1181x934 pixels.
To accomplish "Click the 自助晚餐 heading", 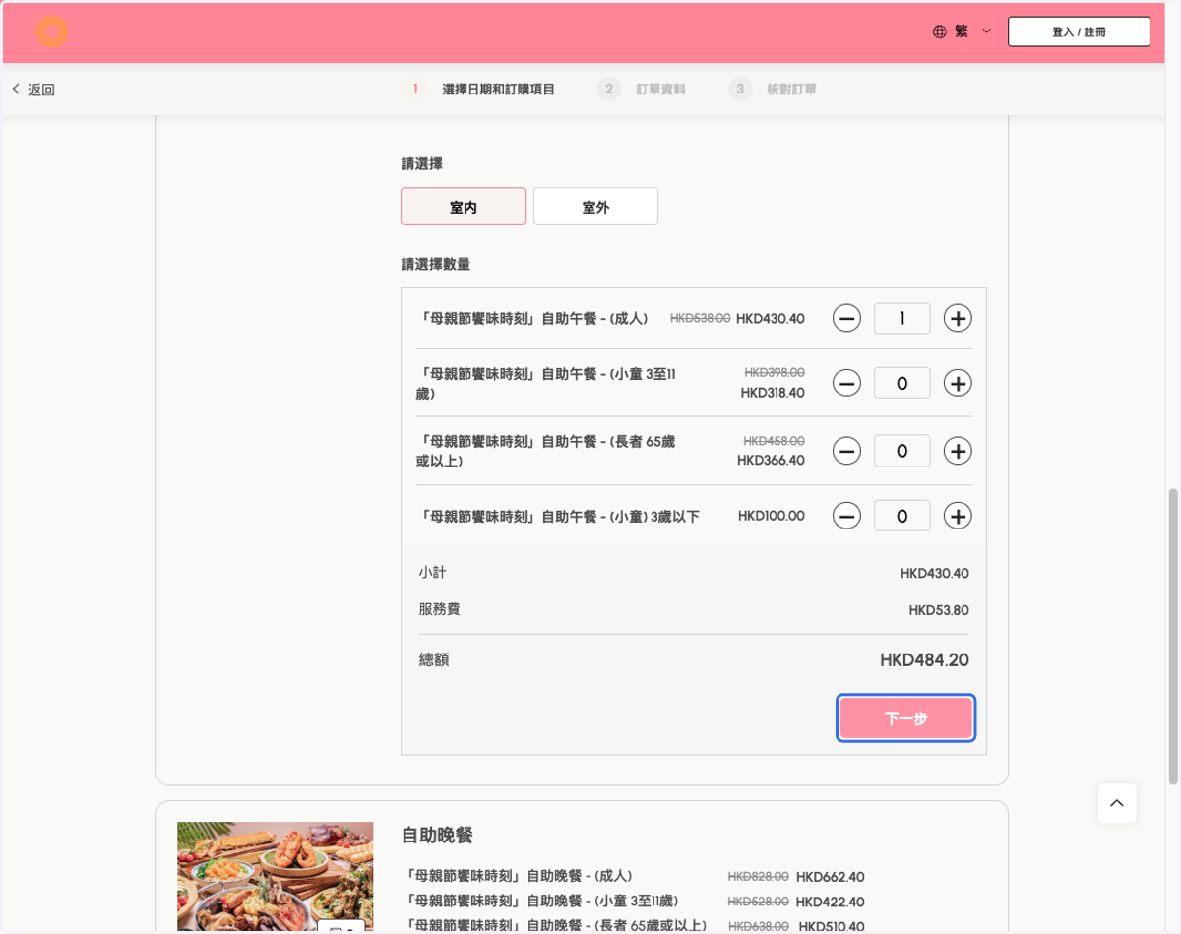I will 437,836.
